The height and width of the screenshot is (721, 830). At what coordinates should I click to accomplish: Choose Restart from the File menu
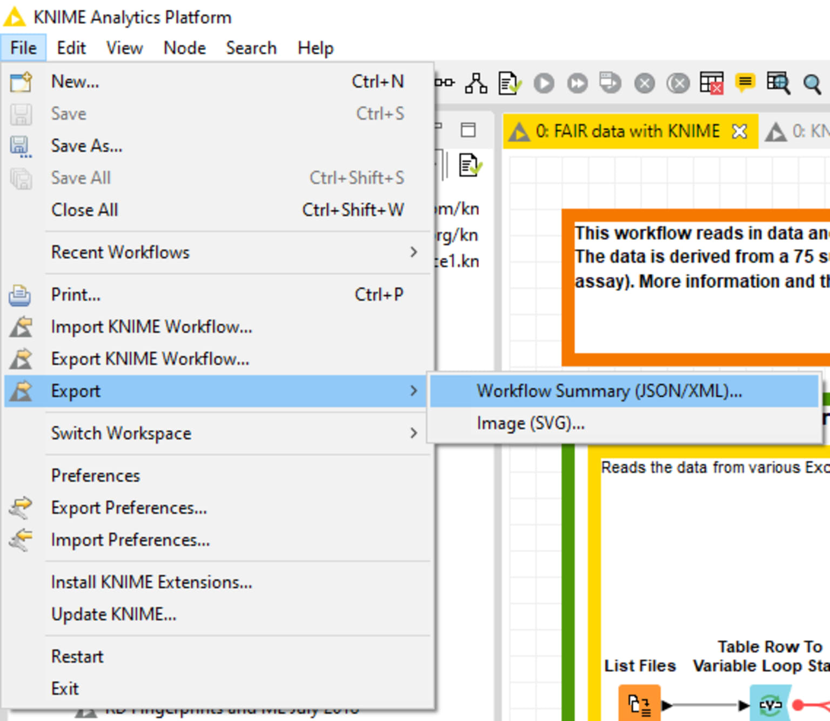point(218,657)
